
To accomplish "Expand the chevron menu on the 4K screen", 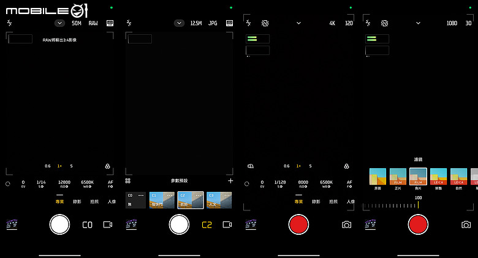I will (x=299, y=23).
